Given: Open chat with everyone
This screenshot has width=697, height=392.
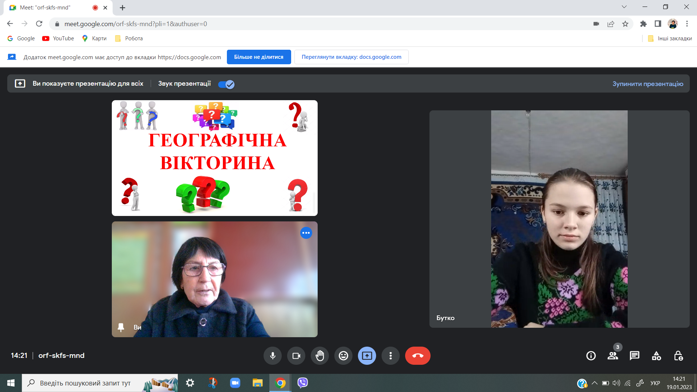Looking at the screenshot, I should tap(635, 356).
